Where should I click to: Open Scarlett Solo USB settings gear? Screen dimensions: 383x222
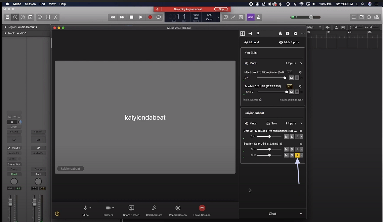point(301,144)
